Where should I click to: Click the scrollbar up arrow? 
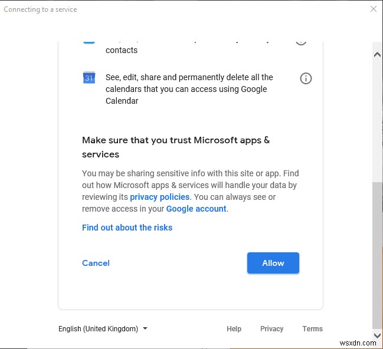(377, 55)
